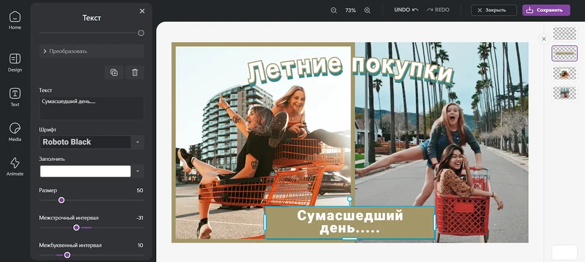Click the duplicate text element icon

114,73
